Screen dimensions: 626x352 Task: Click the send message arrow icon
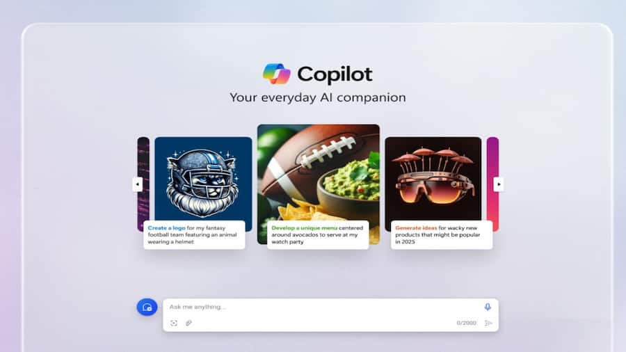pyautogui.click(x=488, y=323)
